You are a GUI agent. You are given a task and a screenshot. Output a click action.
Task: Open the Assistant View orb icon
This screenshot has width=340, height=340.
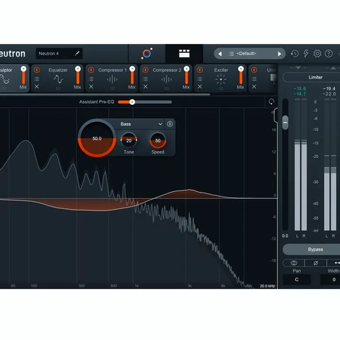[x=147, y=53]
